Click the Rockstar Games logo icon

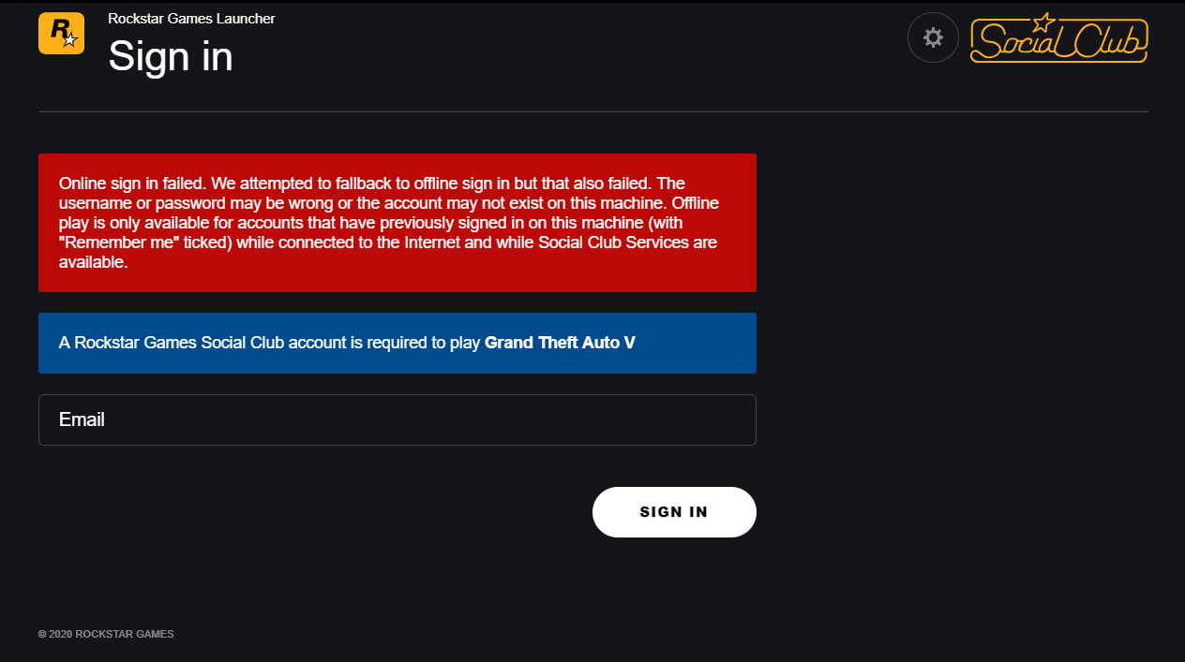[61, 34]
